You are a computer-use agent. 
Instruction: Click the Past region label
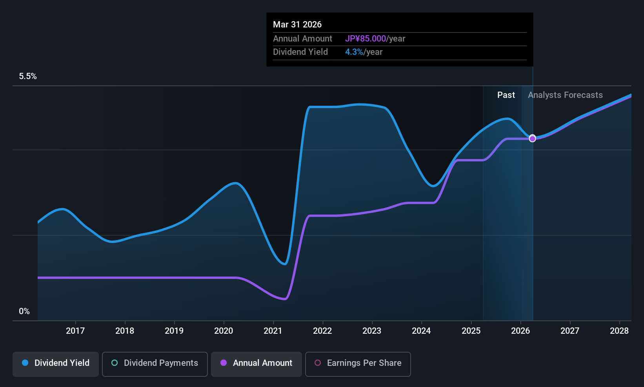pos(506,95)
